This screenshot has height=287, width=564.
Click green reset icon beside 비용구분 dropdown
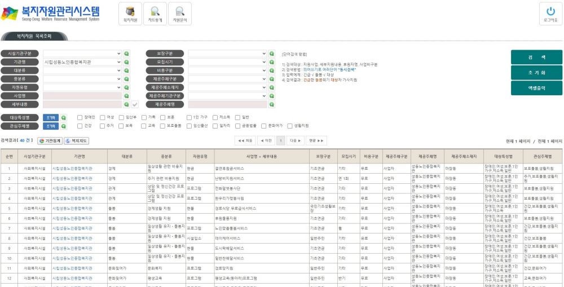click(272, 70)
